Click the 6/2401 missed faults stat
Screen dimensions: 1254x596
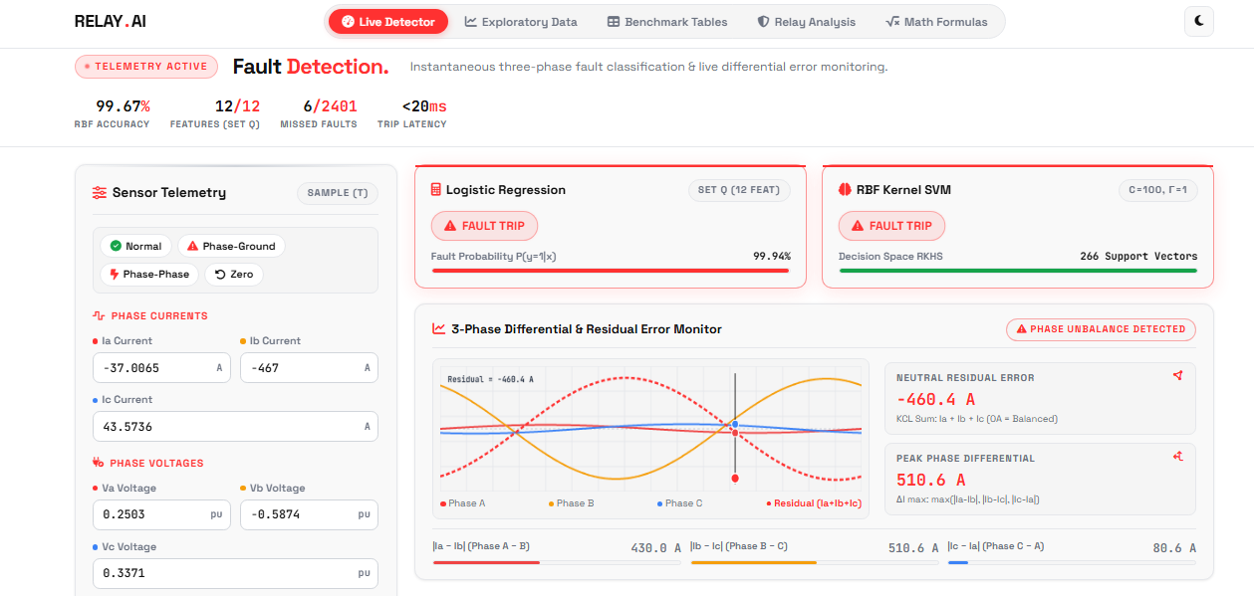(x=330, y=106)
